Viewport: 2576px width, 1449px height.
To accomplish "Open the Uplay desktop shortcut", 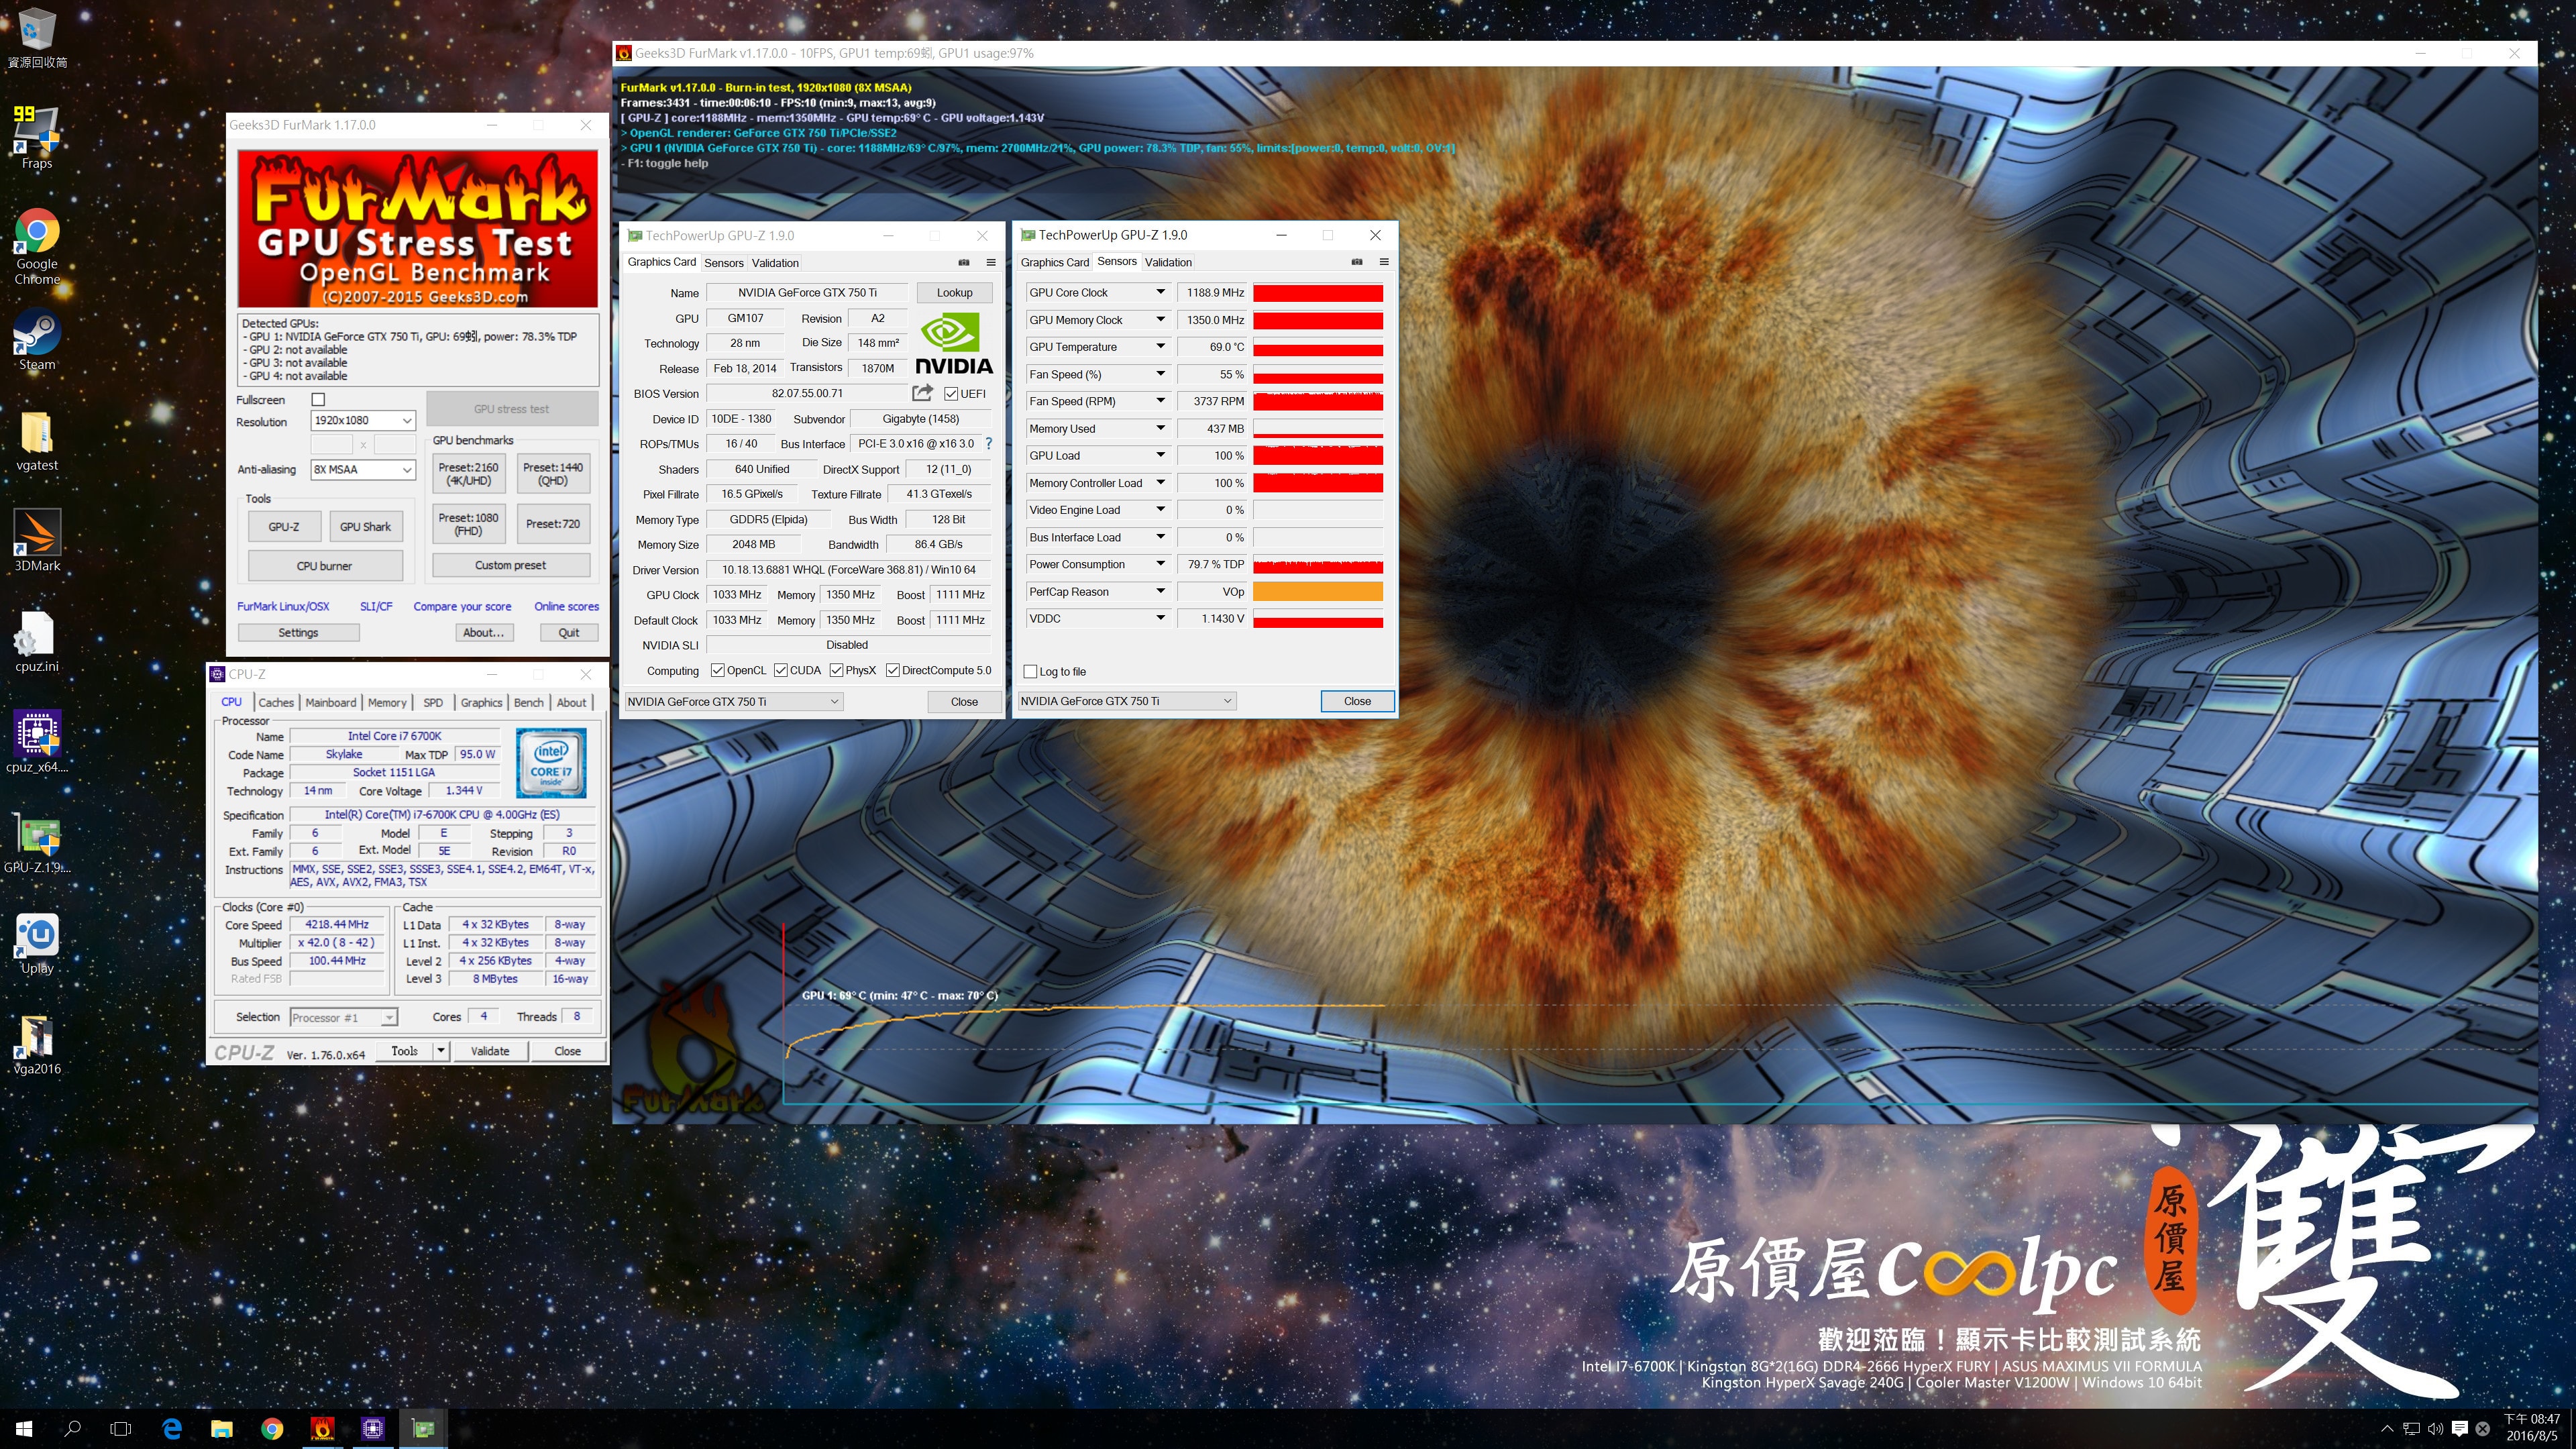I will pos(37,943).
